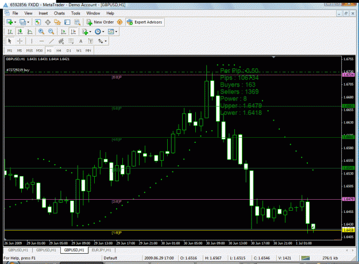Image resolution: width=359 pixels, height=264 pixels.
Task: Open the Templates icon
Action: coord(111,32)
